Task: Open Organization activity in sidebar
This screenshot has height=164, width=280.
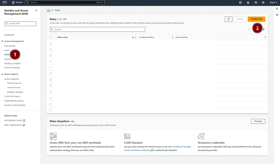Action: (x=14, y=101)
